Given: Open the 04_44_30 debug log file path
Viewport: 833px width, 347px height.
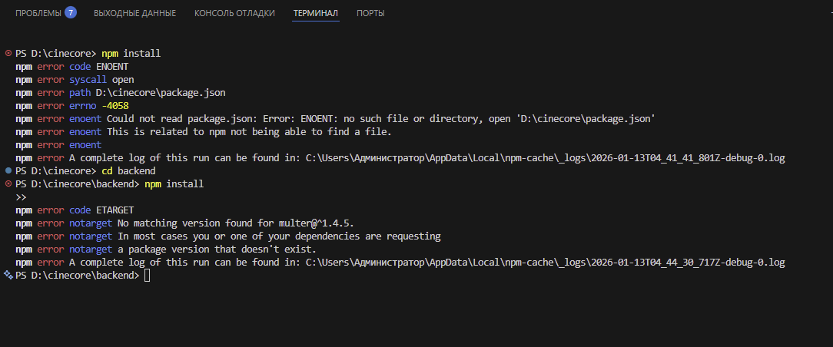Looking at the screenshot, I should click(545, 263).
